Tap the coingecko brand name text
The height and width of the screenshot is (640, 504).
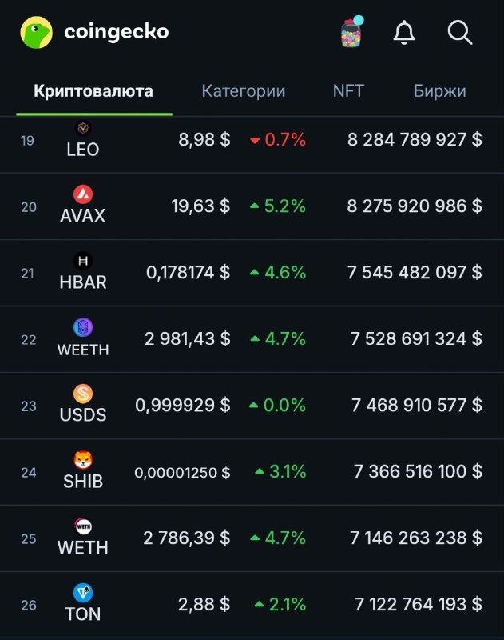[117, 32]
